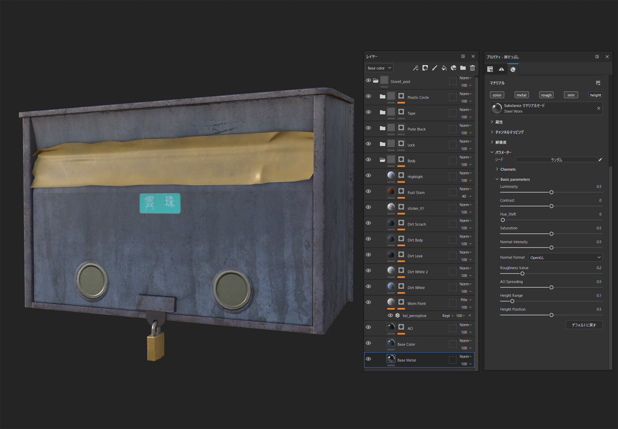
Task: Delete the selected layer with the trash icon
Action: click(x=472, y=68)
